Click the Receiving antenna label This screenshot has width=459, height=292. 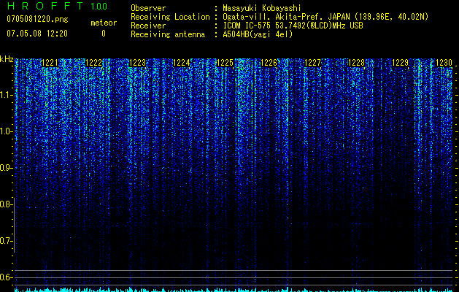168,34
